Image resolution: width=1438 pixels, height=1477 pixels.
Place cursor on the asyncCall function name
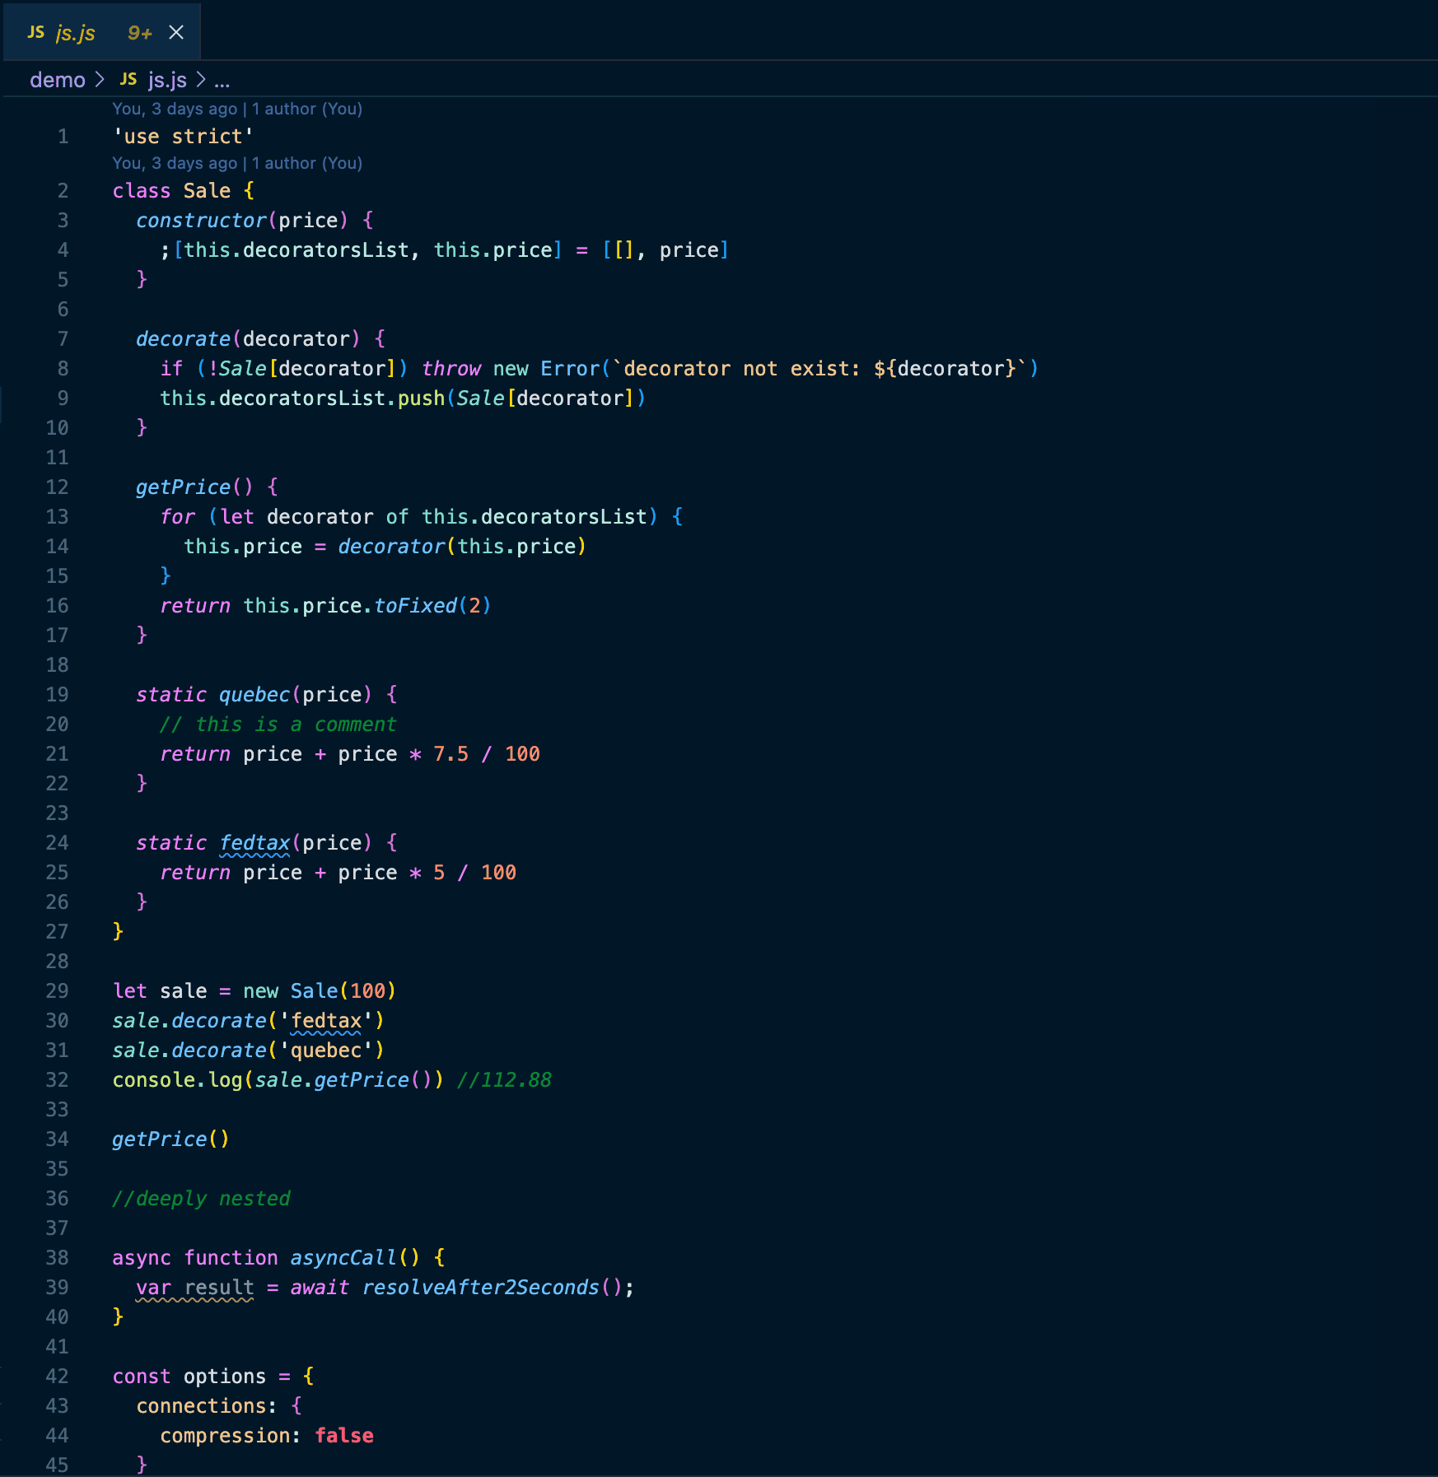[x=343, y=1258]
